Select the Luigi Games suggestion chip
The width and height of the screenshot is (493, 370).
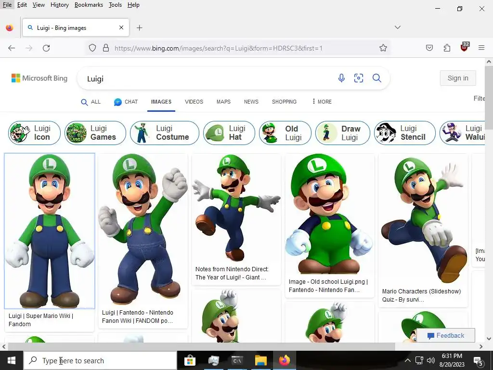point(95,133)
